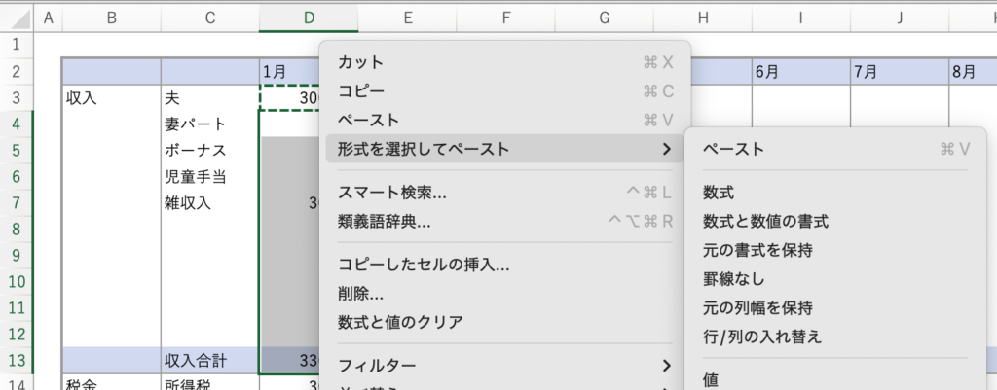Choose 数式 in the paste submenu
Image resolution: width=997 pixels, height=390 pixels.
pos(719,194)
